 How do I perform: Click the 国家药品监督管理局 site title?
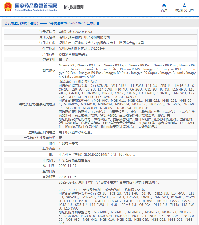[x=36, y=6]
